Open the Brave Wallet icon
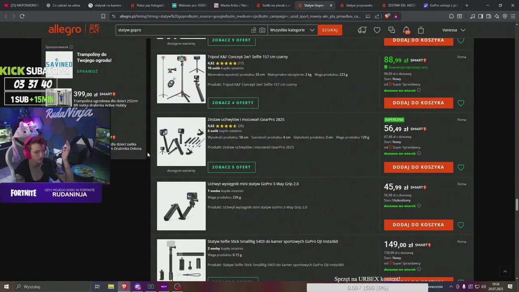The image size is (519, 292). 489,16
